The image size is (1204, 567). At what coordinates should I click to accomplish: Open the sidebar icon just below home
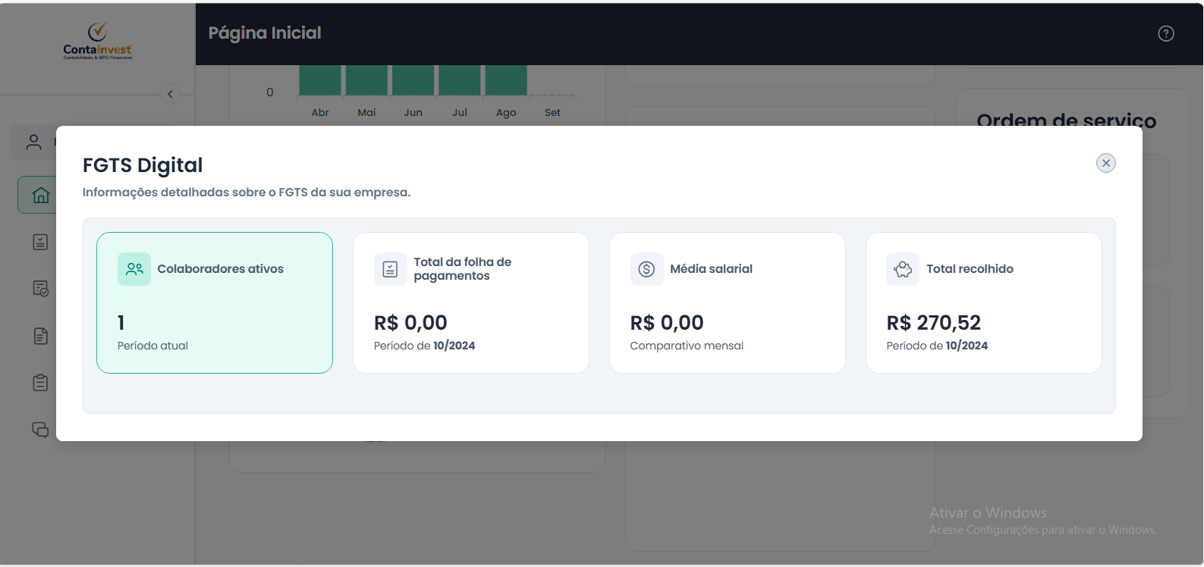tap(40, 242)
